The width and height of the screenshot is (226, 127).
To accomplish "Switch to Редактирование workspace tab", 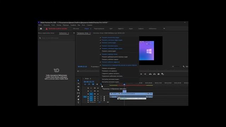I will point(99,29).
